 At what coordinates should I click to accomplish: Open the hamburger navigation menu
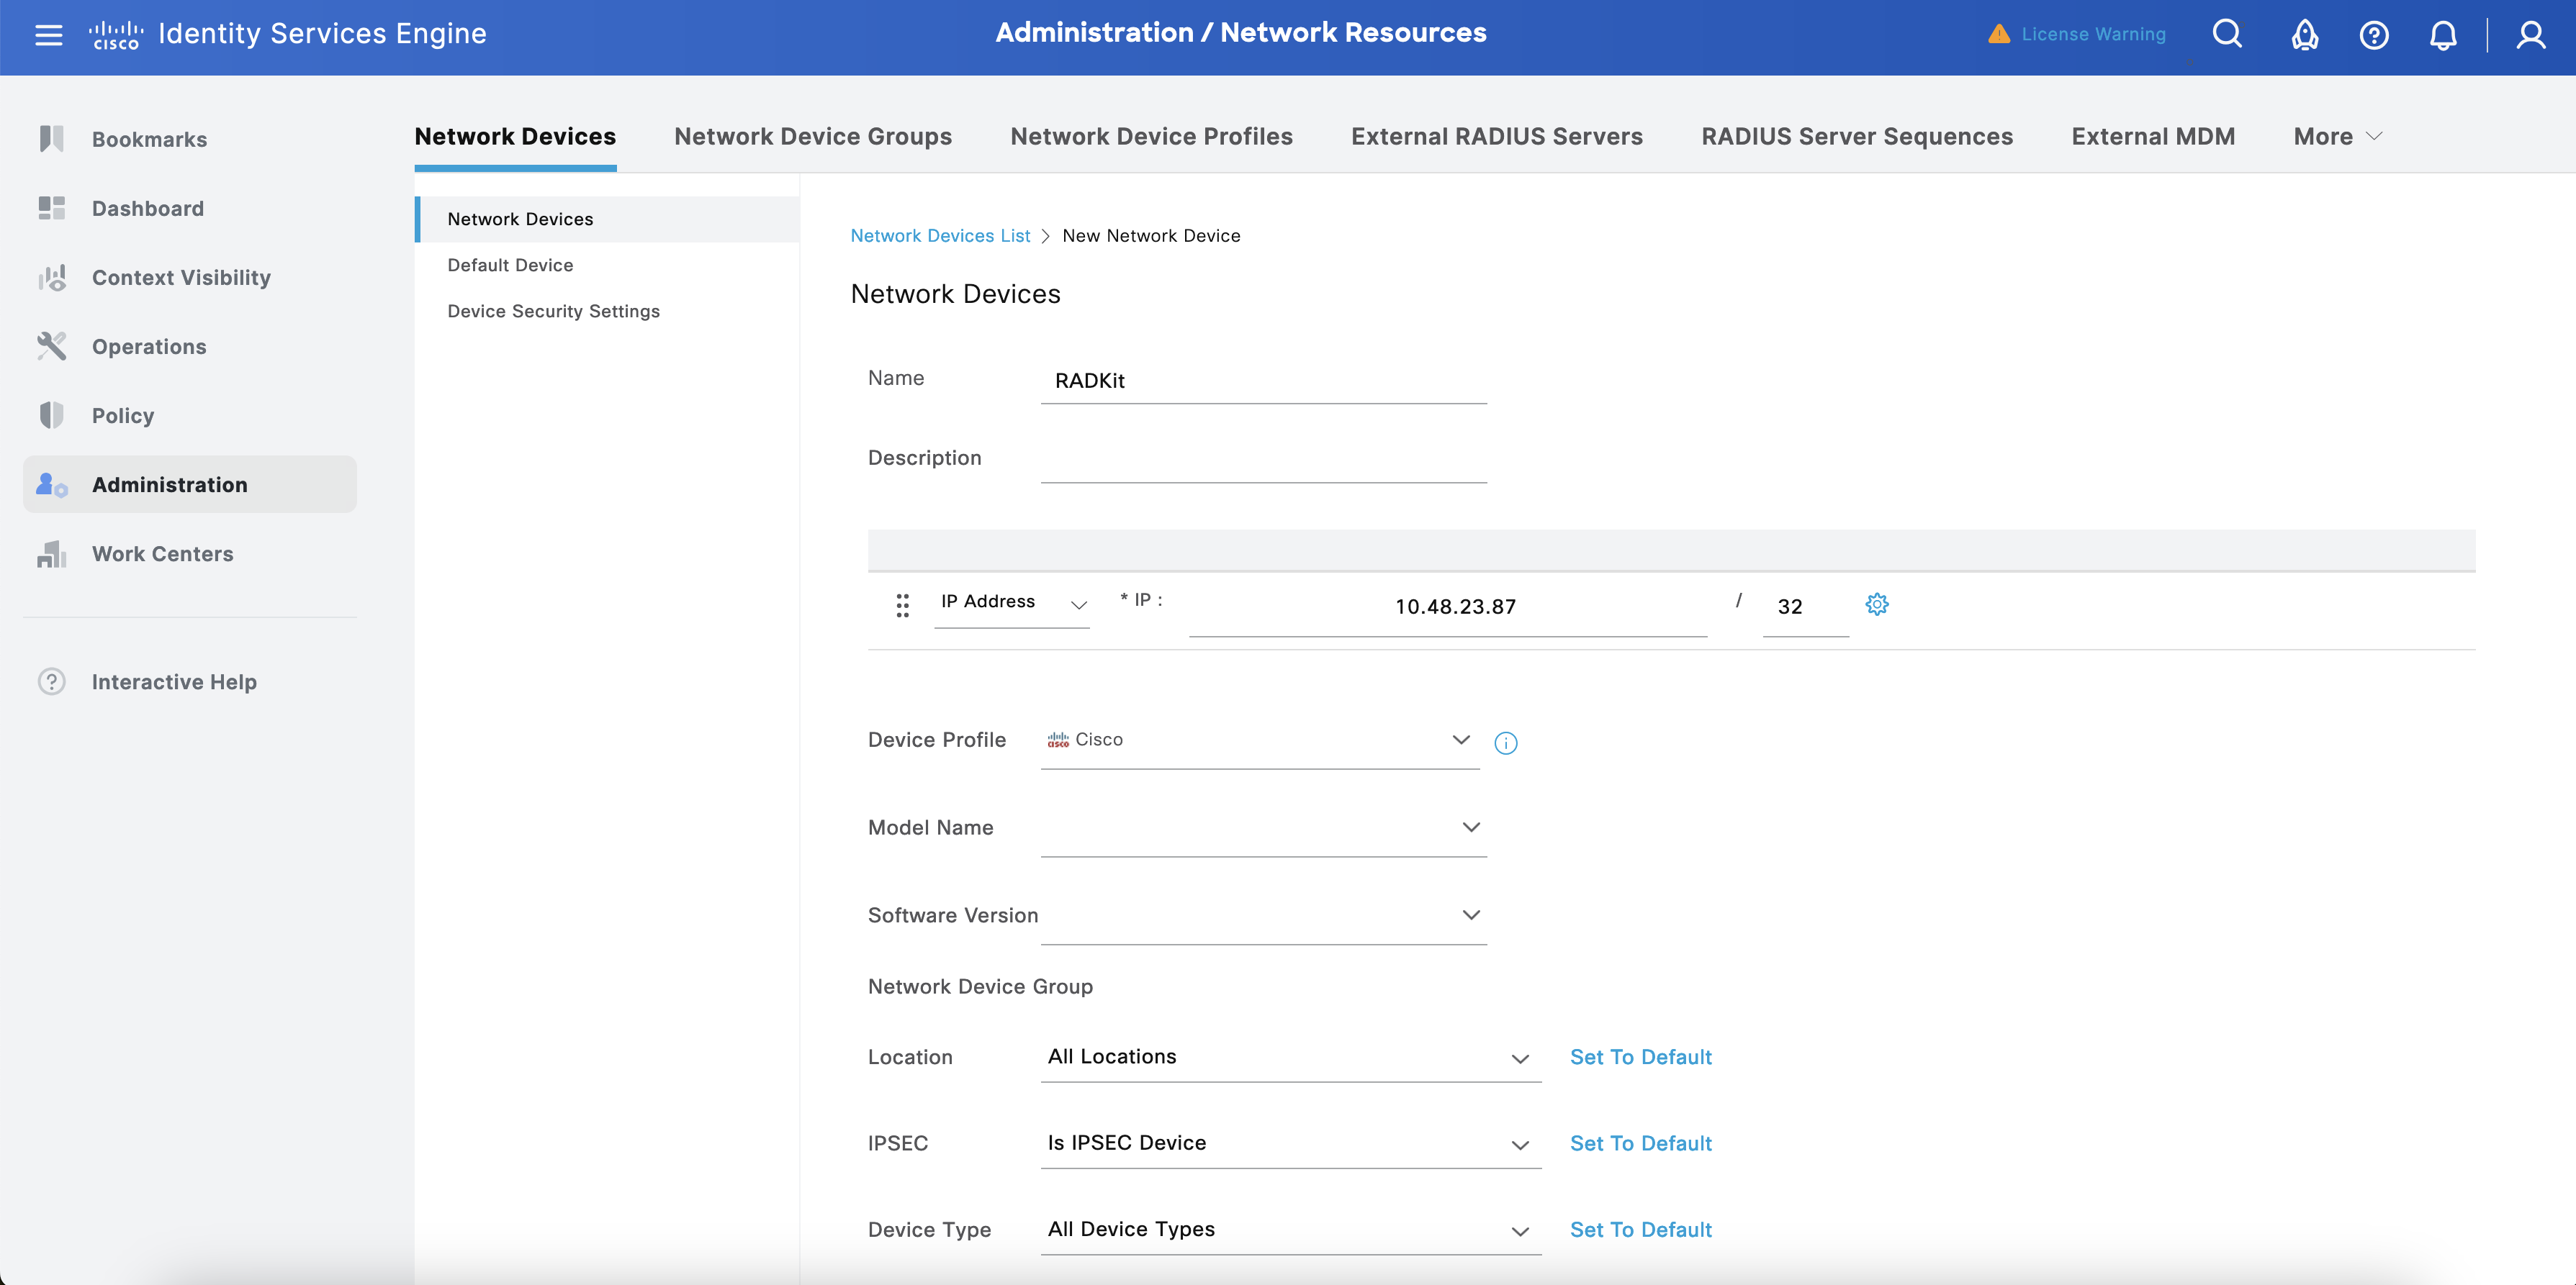pyautogui.click(x=48, y=35)
